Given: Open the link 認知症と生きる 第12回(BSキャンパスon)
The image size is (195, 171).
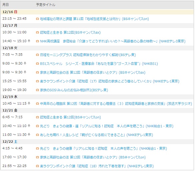Looking at the screenshot, I should tap(70, 117).
